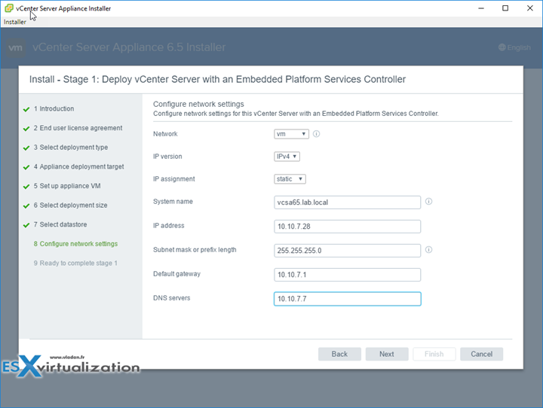This screenshot has width=543, height=408.
Task: Click the Subnet mask info icon
Action: pos(428,250)
